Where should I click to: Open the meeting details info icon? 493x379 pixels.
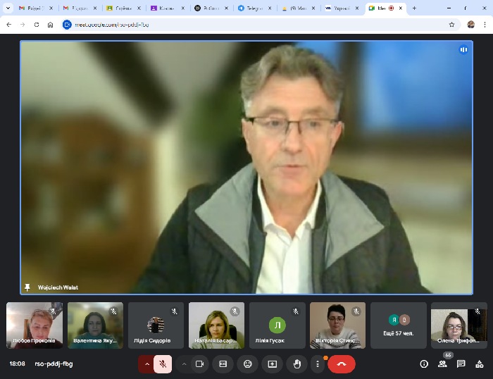click(x=424, y=364)
